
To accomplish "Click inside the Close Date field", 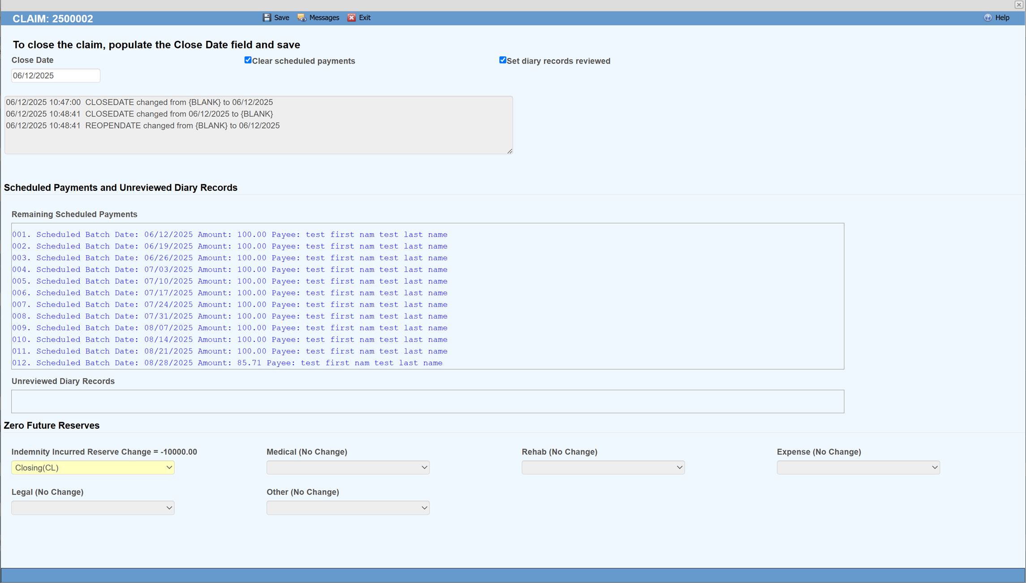I will pos(55,75).
